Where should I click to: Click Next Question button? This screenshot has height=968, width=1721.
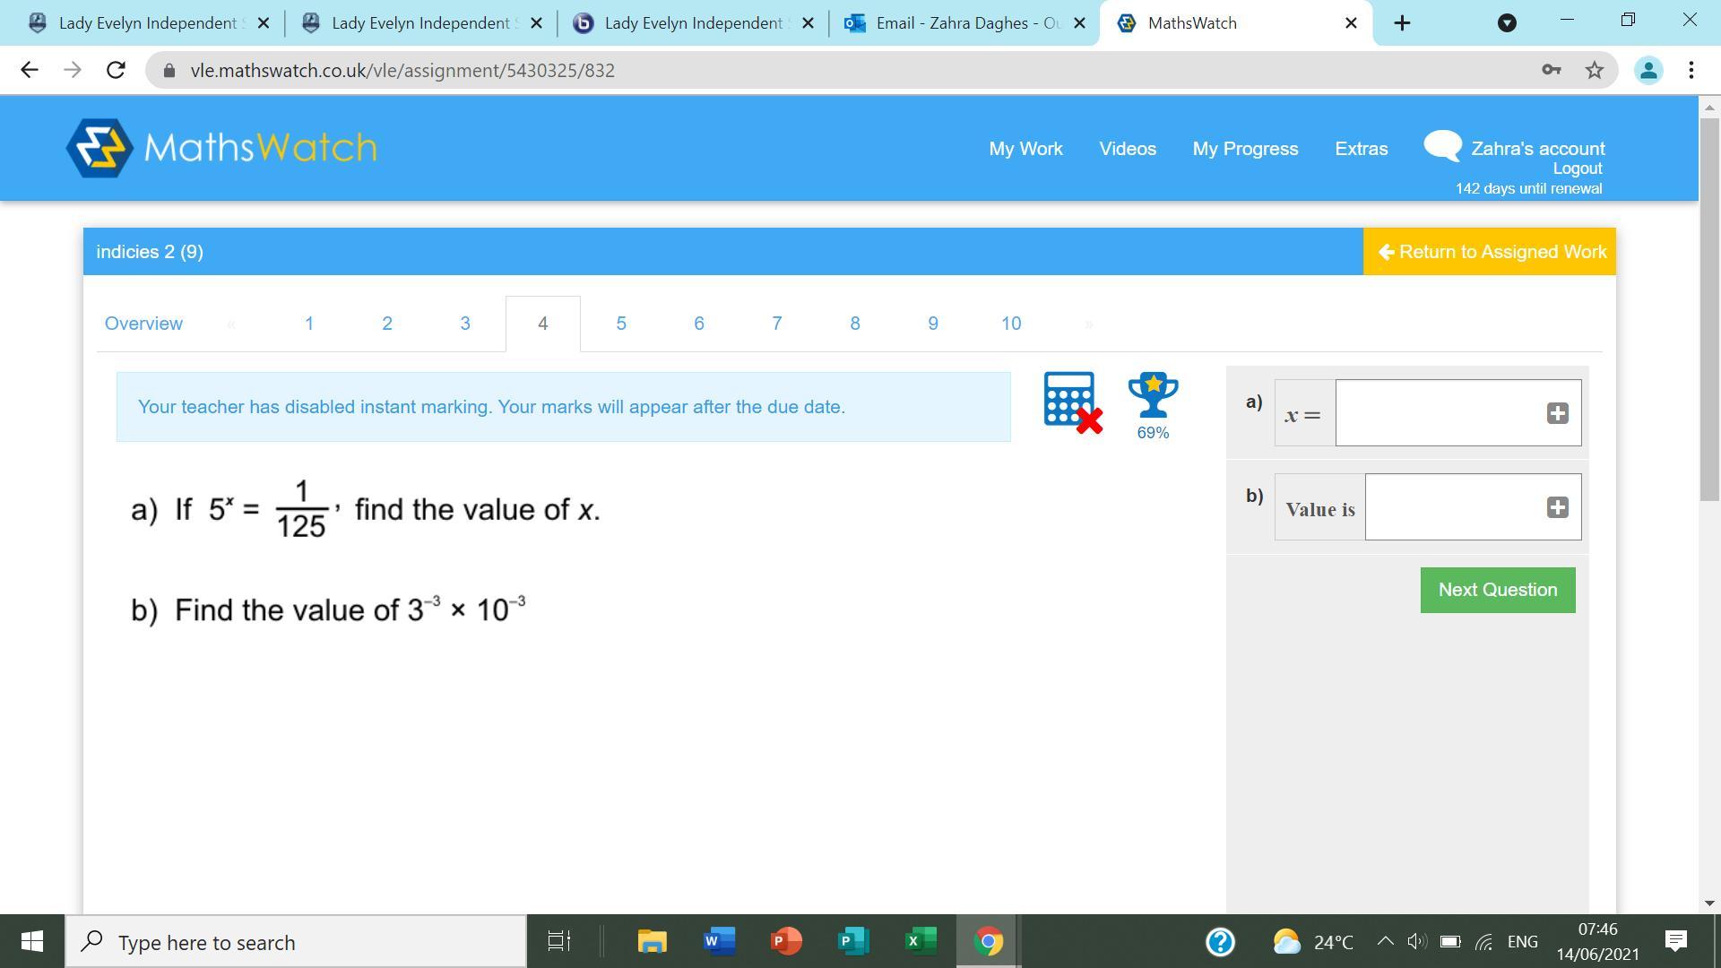pyautogui.click(x=1497, y=590)
